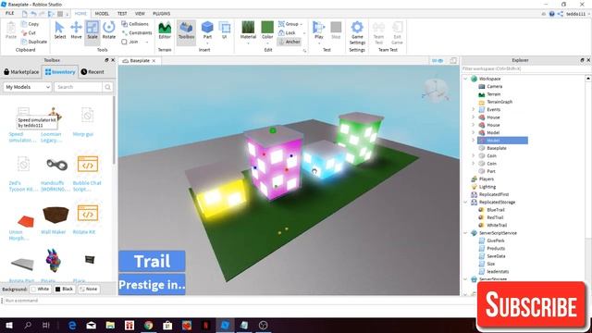Viewport: 592px width, 333px height.
Task: Cut the selection
Action: (x=29, y=33)
